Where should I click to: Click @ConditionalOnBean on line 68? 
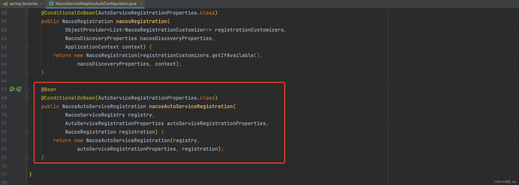tap(68, 98)
